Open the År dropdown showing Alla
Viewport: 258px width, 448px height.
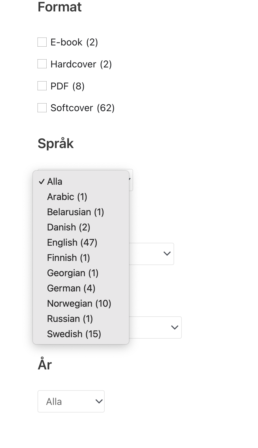(x=71, y=401)
